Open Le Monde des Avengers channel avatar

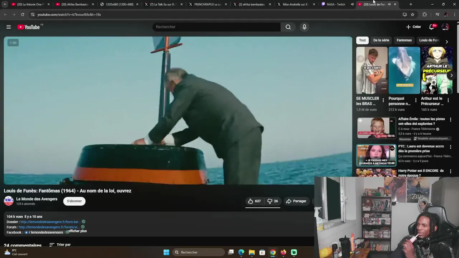9,201
